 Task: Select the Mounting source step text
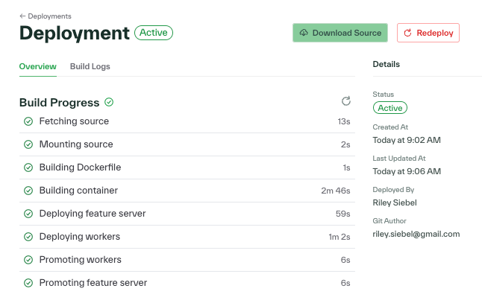(76, 144)
